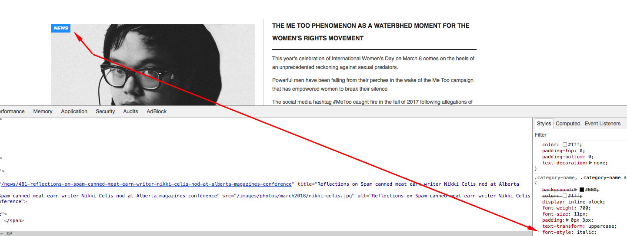Switch to the Computed tab
The image size is (627, 236).
point(568,124)
